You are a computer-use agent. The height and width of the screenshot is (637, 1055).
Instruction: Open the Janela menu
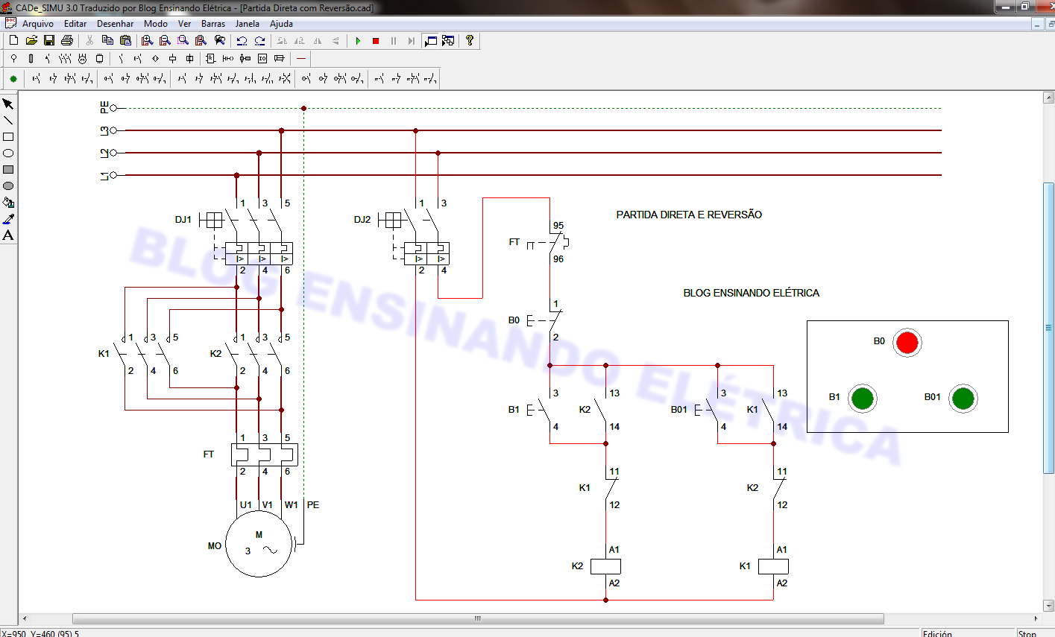coord(247,23)
